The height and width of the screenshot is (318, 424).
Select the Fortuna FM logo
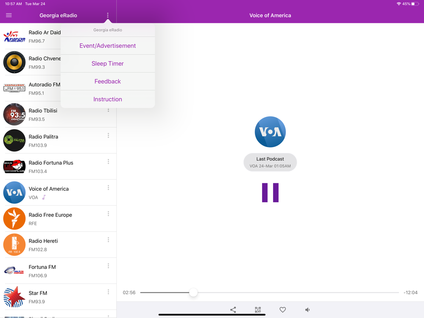pos(14,271)
